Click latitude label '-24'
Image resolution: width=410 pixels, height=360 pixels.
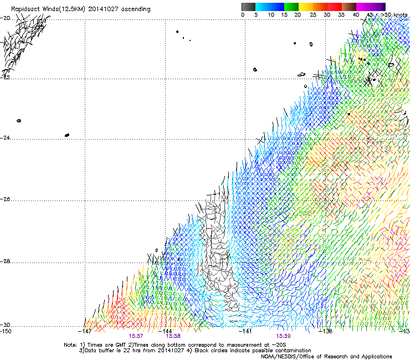pyautogui.click(x=5, y=138)
